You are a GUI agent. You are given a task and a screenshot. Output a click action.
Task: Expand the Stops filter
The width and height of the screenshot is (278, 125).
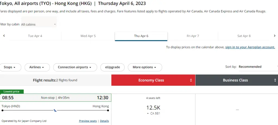pyautogui.click(x=10, y=67)
